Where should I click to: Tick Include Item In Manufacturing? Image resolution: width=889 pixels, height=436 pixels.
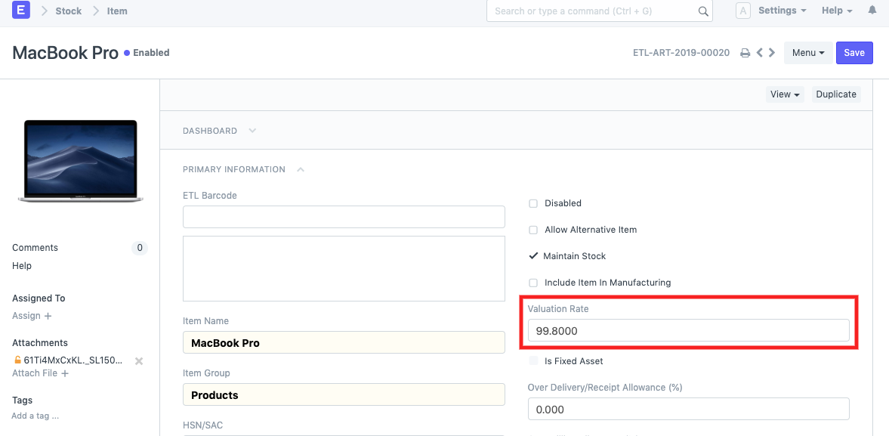pos(533,283)
